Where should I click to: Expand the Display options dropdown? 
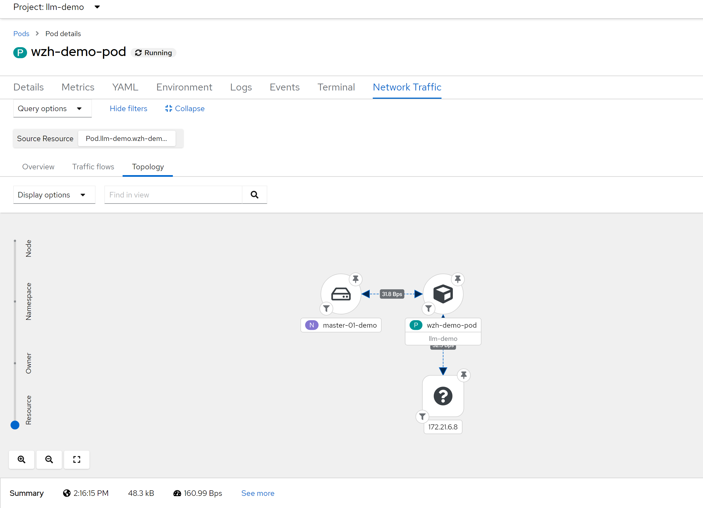tap(54, 195)
